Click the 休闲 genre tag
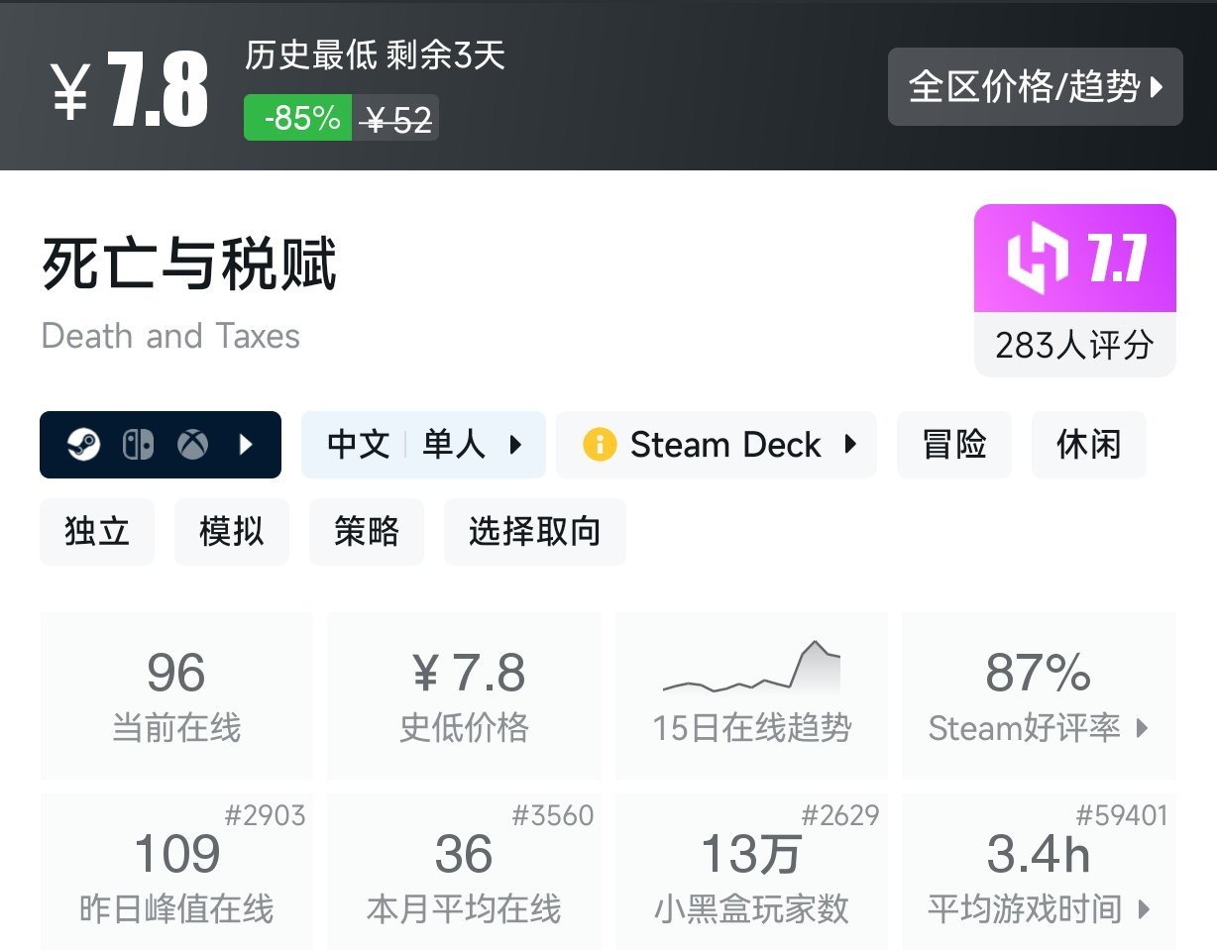Image resolution: width=1217 pixels, height=950 pixels. (x=1088, y=445)
